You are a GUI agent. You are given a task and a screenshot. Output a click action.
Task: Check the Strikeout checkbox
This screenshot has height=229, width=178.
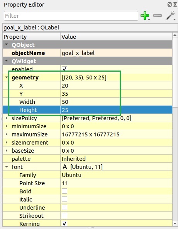64,215
